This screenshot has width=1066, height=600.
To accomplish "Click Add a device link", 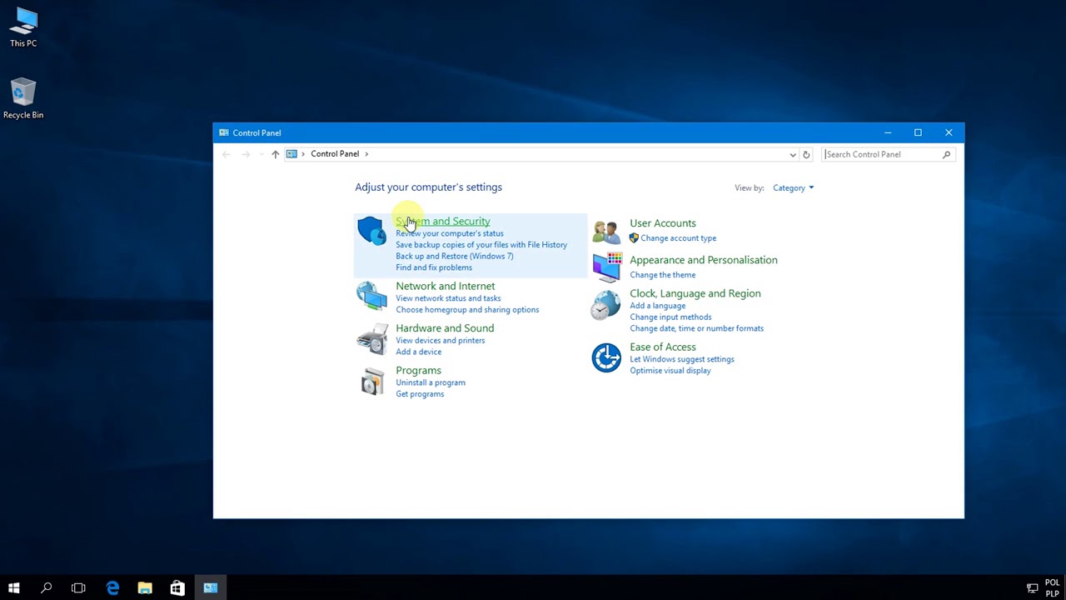I will coord(419,352).
